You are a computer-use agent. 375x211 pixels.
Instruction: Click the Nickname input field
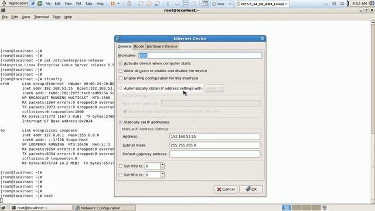[200, 55]
